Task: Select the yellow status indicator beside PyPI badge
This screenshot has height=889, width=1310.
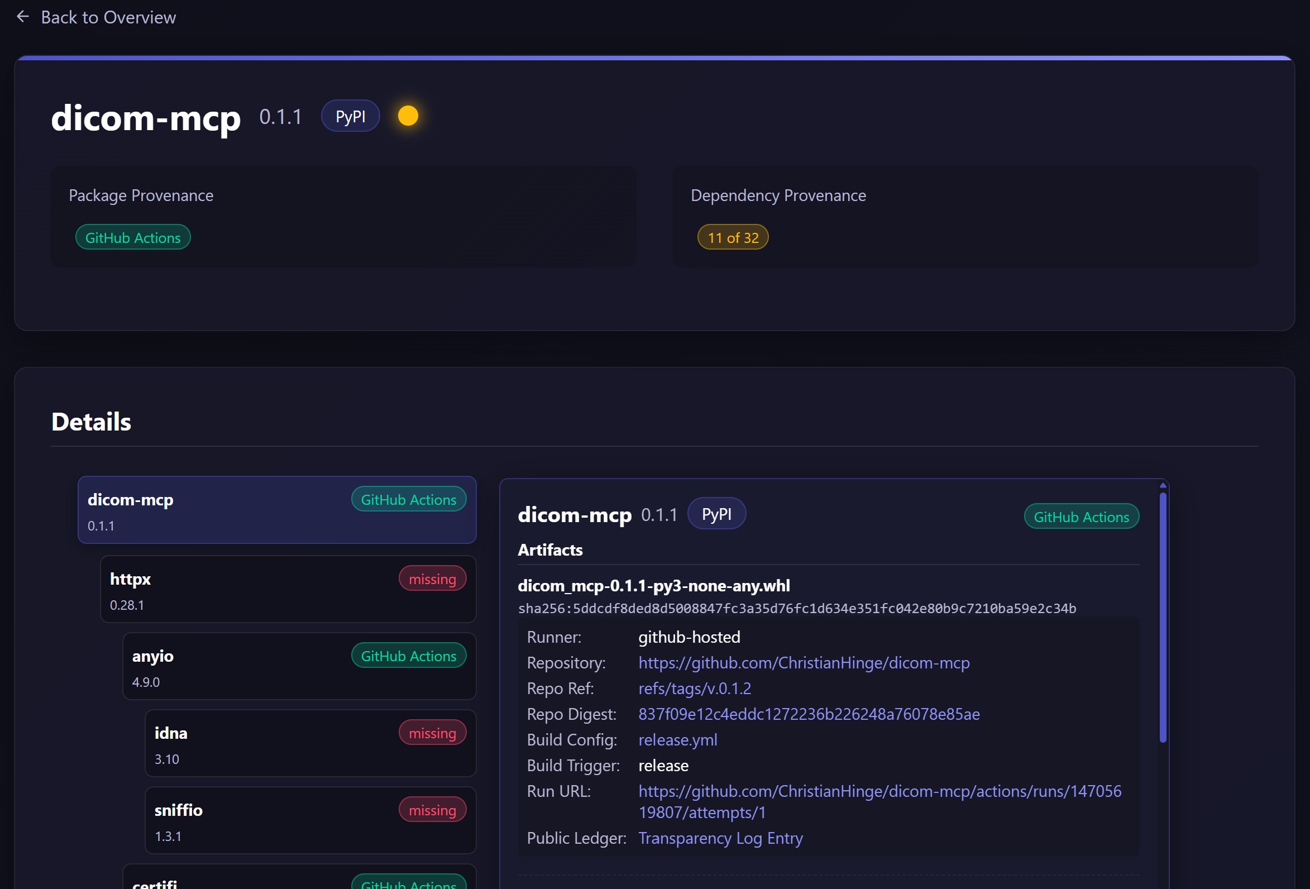Action: pyautogui.click(x=408, y=116)
